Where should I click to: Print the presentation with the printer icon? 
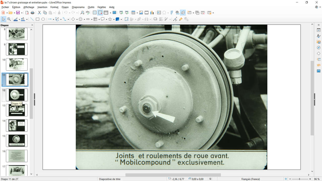pos(32,13)
